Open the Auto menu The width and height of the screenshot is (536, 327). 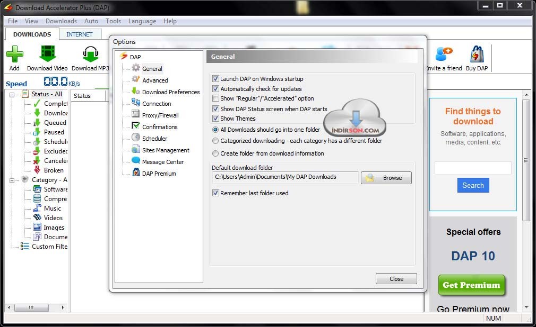click(91, 21)
